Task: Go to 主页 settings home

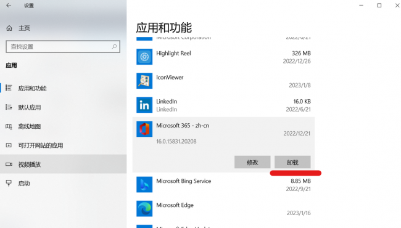Action: (24, 28)
